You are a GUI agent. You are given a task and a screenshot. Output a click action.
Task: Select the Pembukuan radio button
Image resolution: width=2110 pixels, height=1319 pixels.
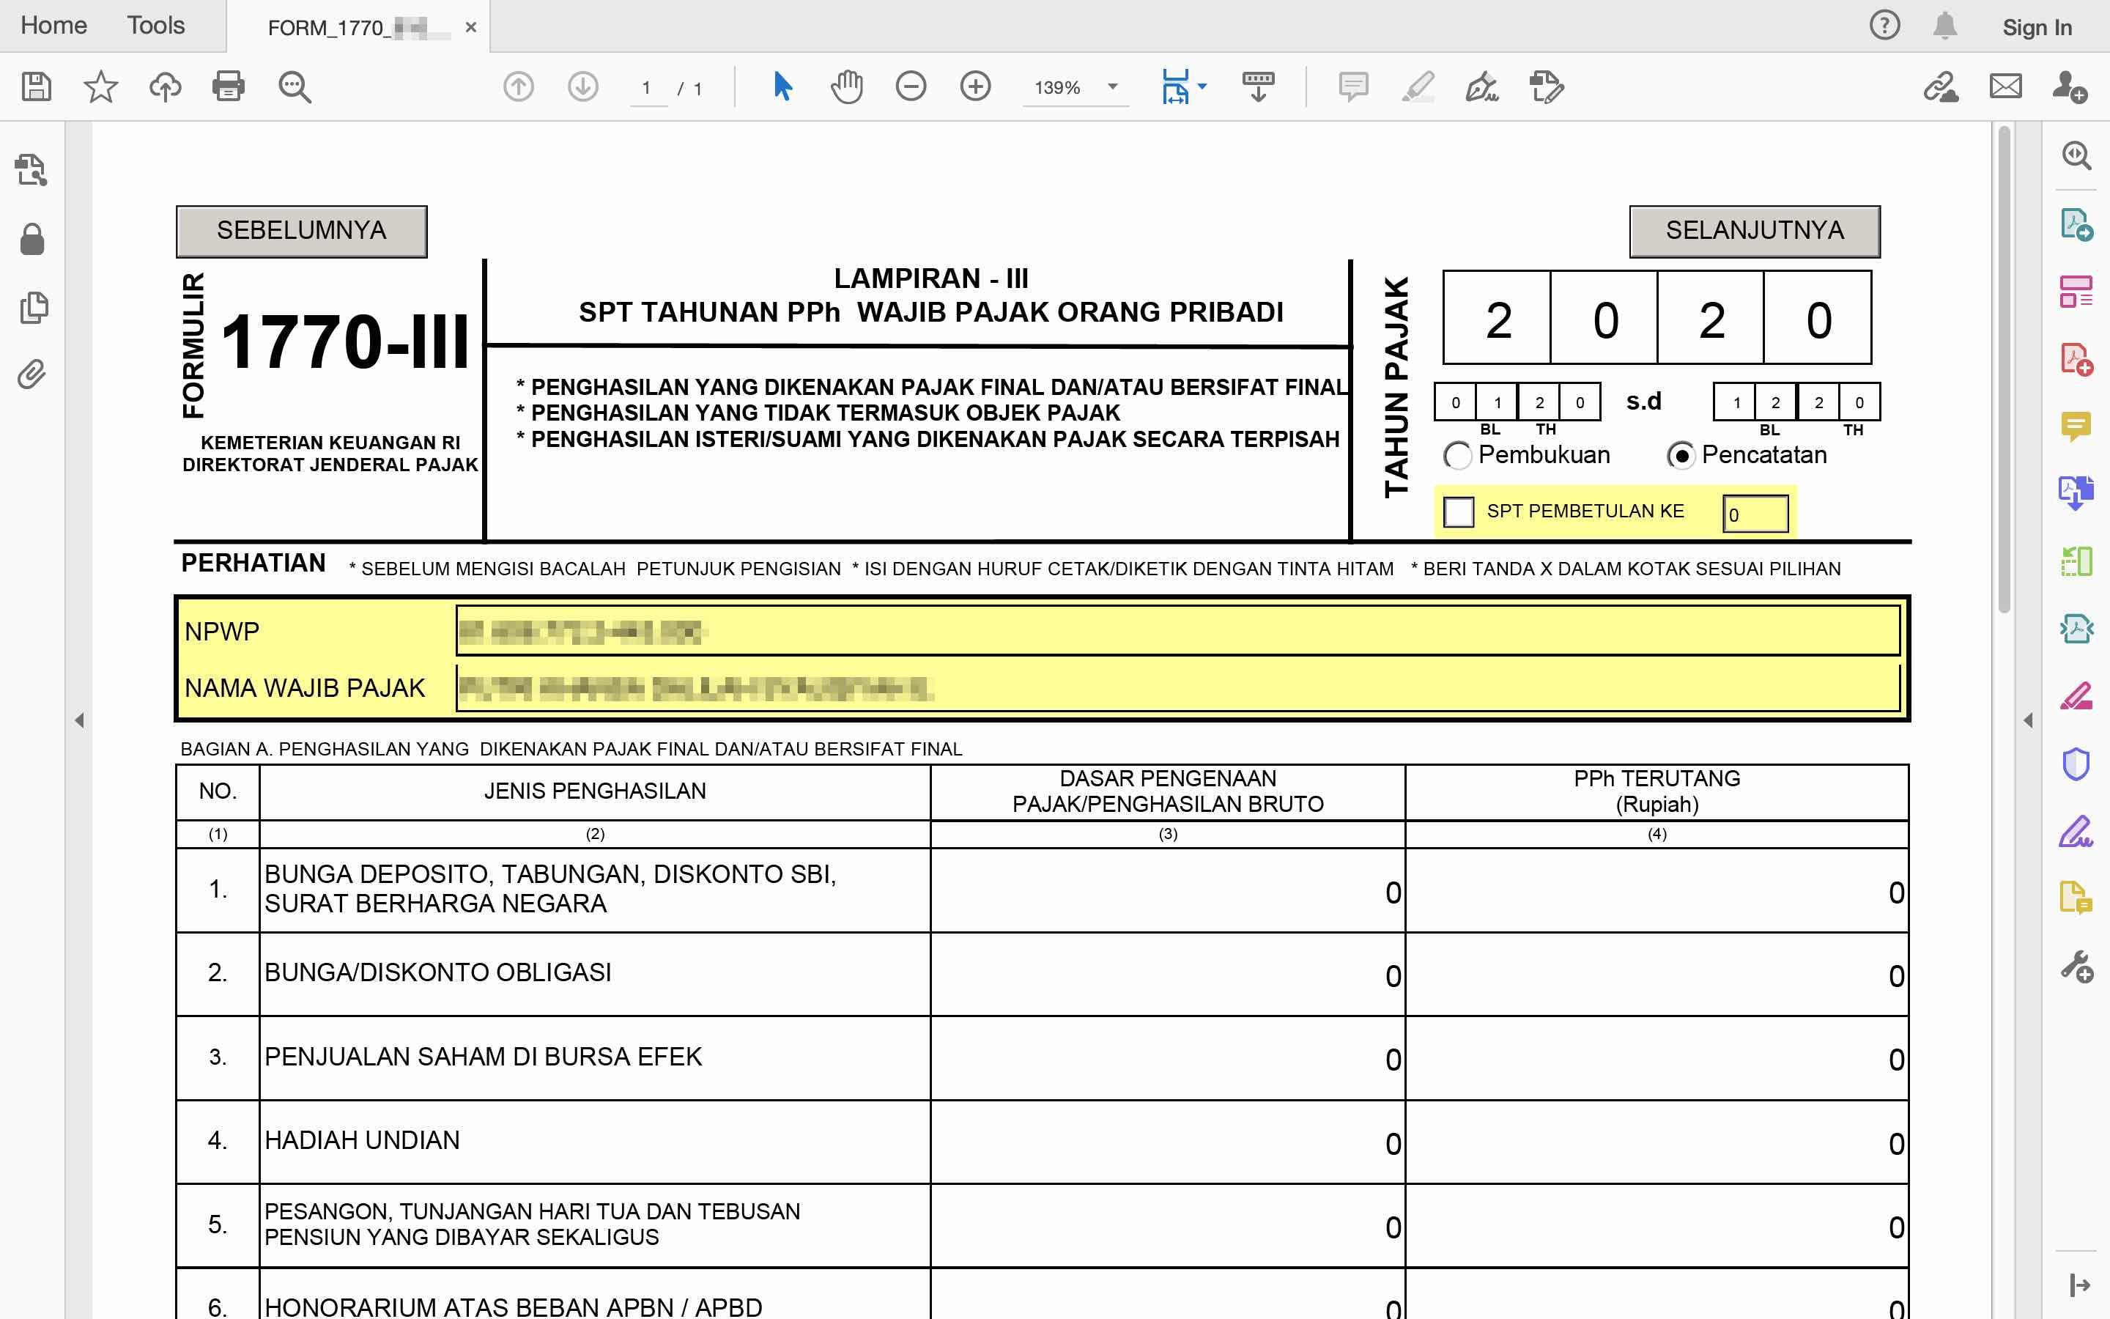[1457, 455]
